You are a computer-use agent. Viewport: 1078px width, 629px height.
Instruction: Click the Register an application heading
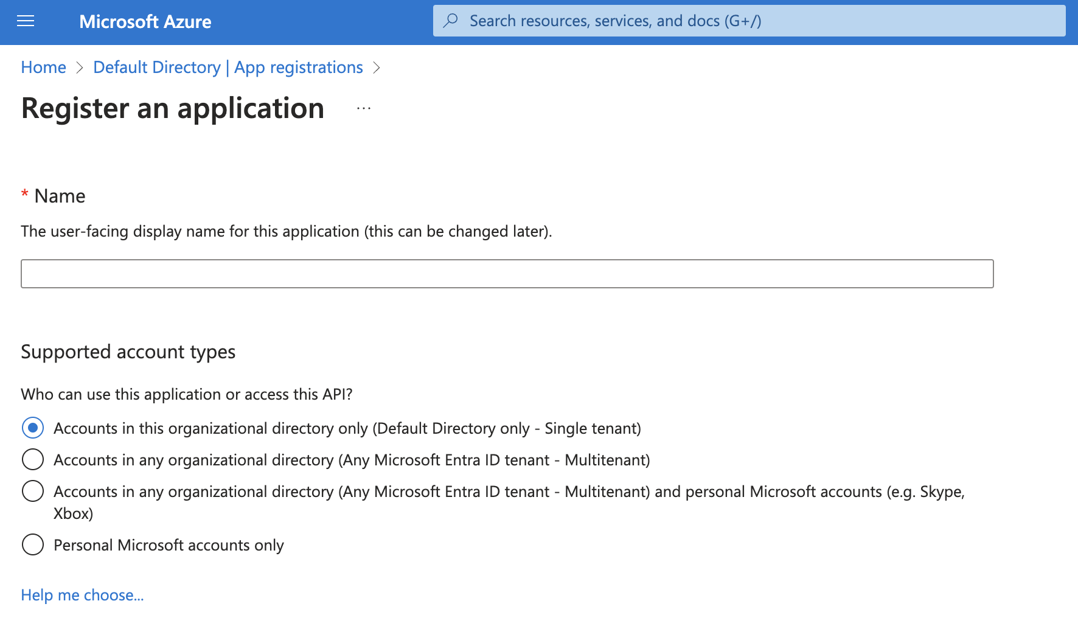173,108
